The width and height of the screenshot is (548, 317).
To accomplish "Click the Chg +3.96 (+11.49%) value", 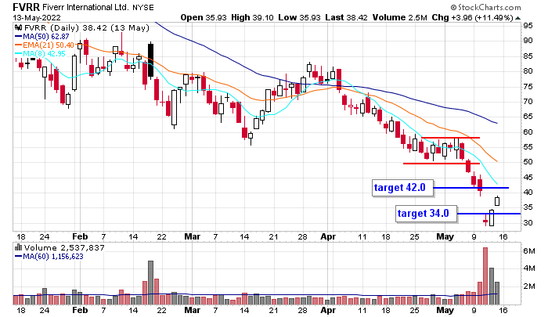I will 473,17.
